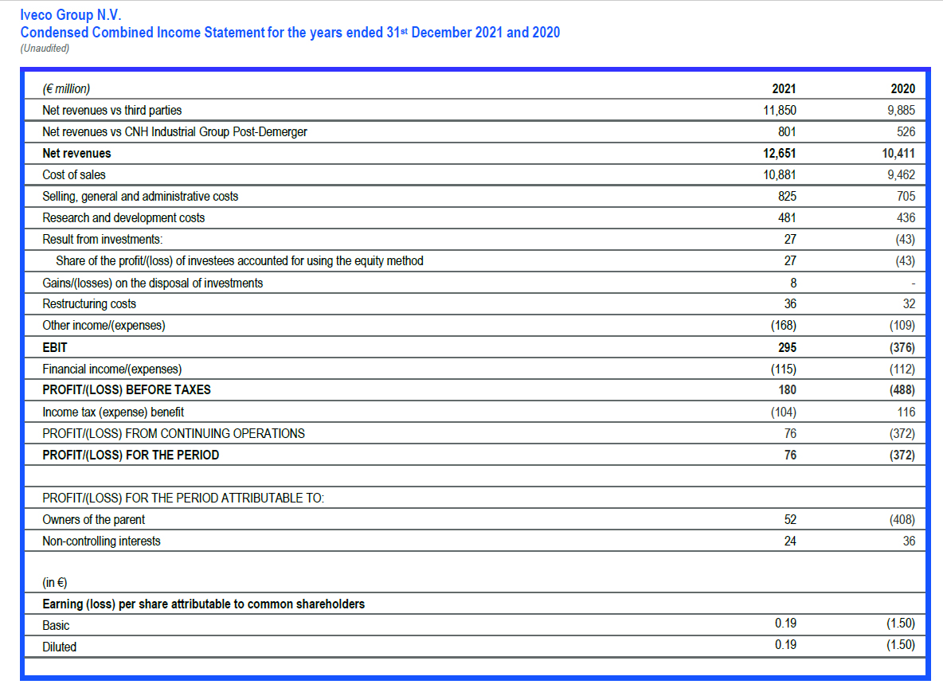The width and height of the screenshot is (943, 692).
Task: Click the value (376)
Action: click(x=902, y=348)
